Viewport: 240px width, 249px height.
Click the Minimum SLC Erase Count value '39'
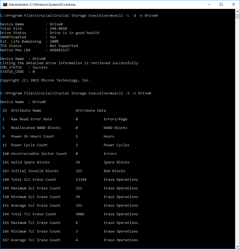pos(78,197)
